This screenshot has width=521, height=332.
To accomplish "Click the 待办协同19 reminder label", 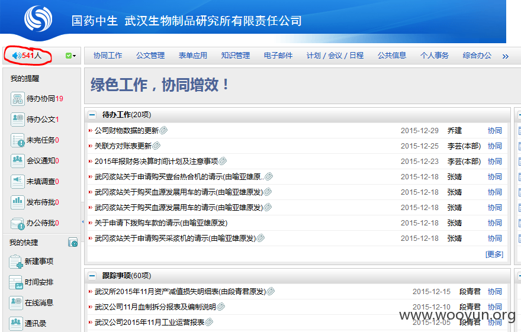I will click(x=45, y=99).
